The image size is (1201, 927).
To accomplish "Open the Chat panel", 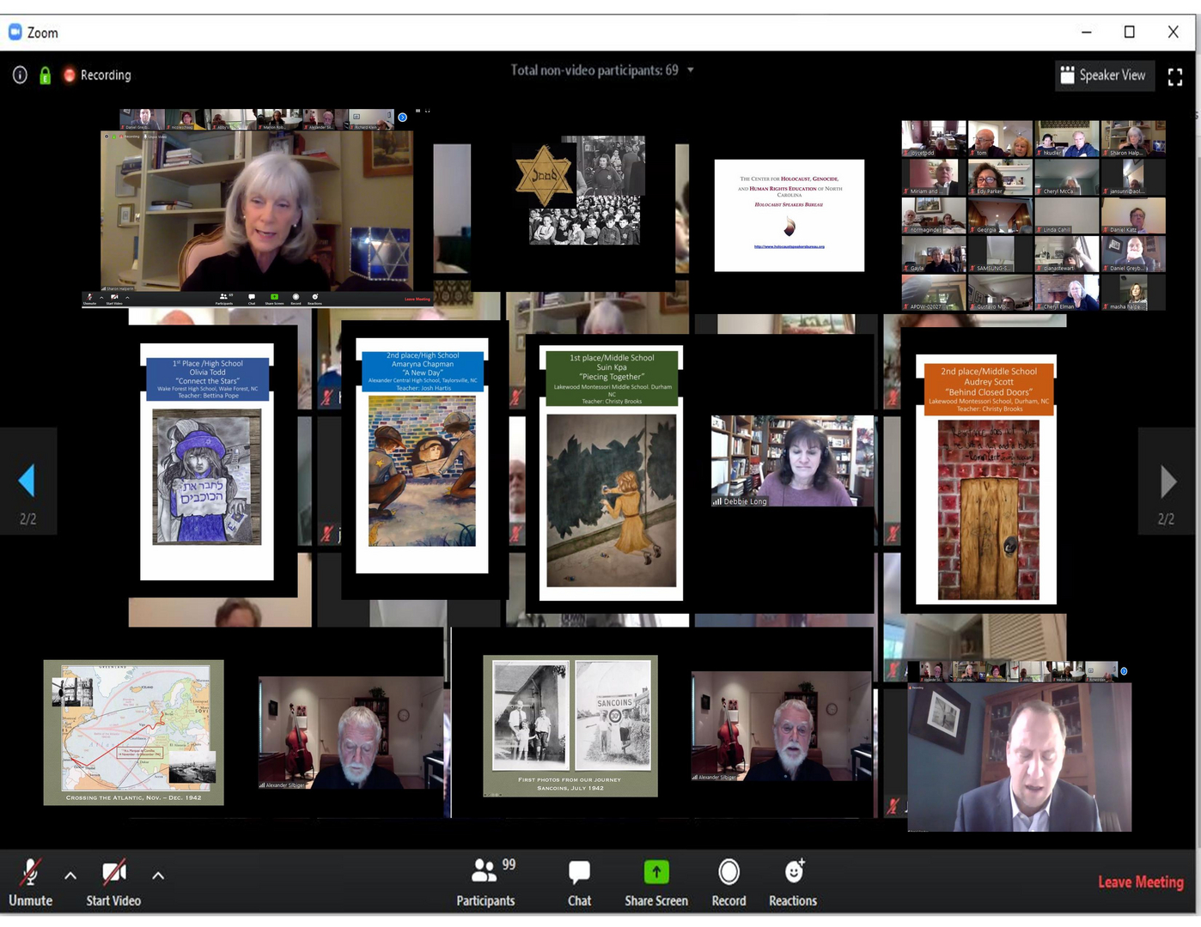I will pos(580,882).
